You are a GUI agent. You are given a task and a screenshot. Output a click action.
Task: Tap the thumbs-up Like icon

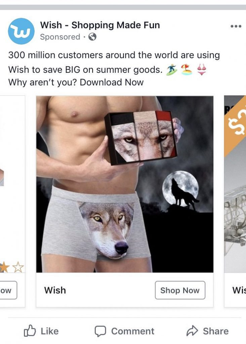pyautogui.click(x=30, y=331)
